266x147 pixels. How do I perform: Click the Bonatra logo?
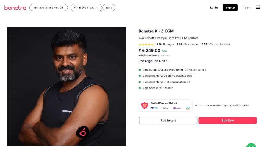point(15,8)
